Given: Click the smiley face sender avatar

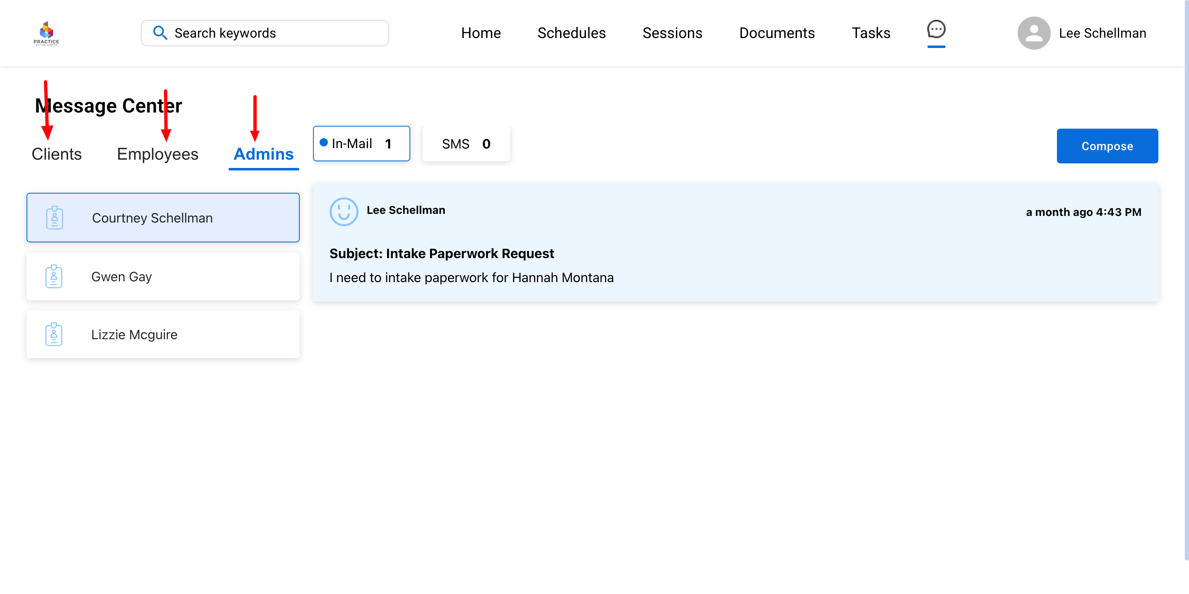Looking at the screenshot, I should pos(343,212).
